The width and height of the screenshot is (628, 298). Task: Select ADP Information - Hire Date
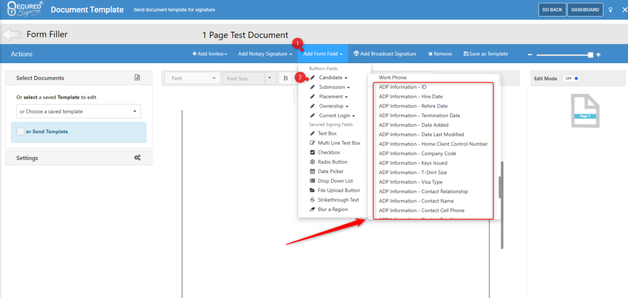tap(410, 96)
